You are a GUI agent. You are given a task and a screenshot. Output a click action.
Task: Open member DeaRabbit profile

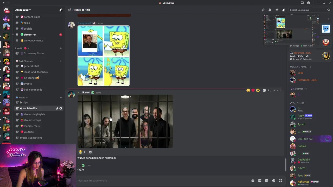tap(310, 161)
